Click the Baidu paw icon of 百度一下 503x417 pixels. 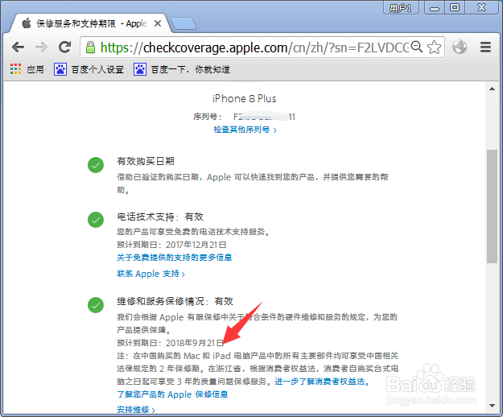pyautogui.click(x=140, y=69)
